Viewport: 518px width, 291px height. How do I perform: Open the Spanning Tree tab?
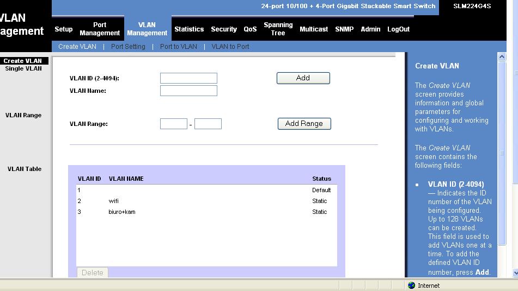(x=278, y=29)
